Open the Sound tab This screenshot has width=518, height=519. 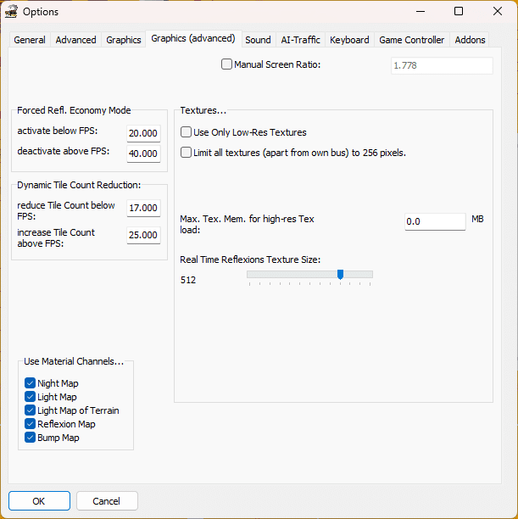(258, 40)
